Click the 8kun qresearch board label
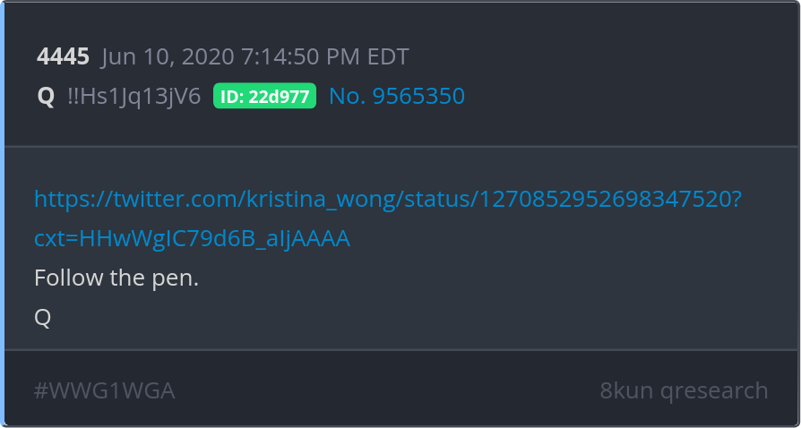This screenshot has height=428, width=801. tap(684, 390)
